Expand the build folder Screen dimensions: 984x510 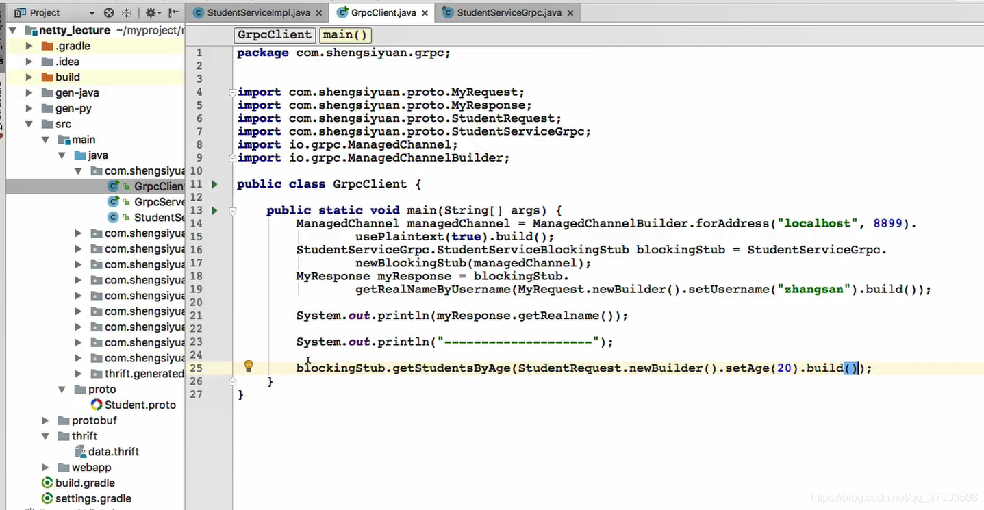point(29,77)
